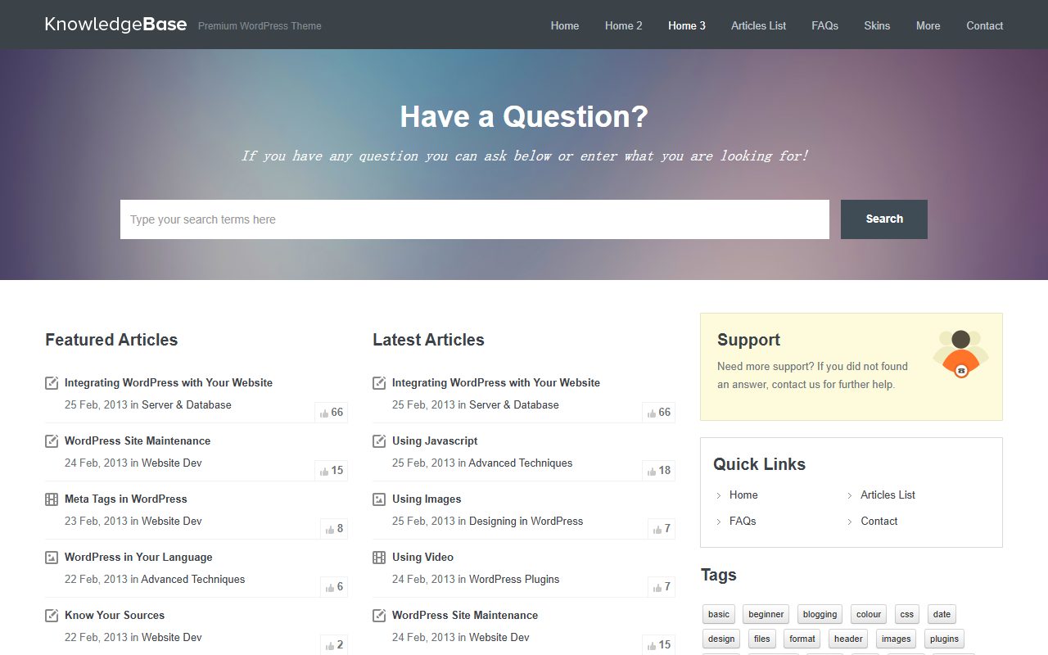The width and height of the screenshot is (1048, 655).
Task: Select the 'plugins' tag
Action: click(944, 639)
